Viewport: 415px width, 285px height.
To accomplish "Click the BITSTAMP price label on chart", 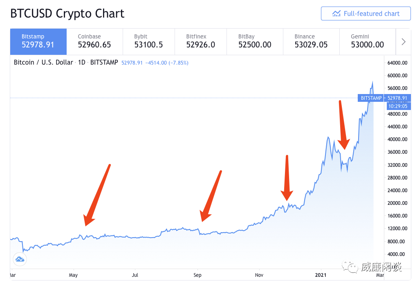I will tap(371, 98).
